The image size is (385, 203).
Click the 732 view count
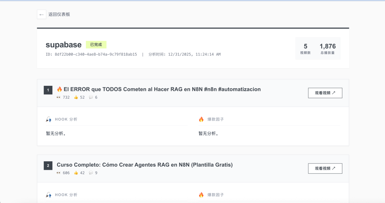(66, 97)
